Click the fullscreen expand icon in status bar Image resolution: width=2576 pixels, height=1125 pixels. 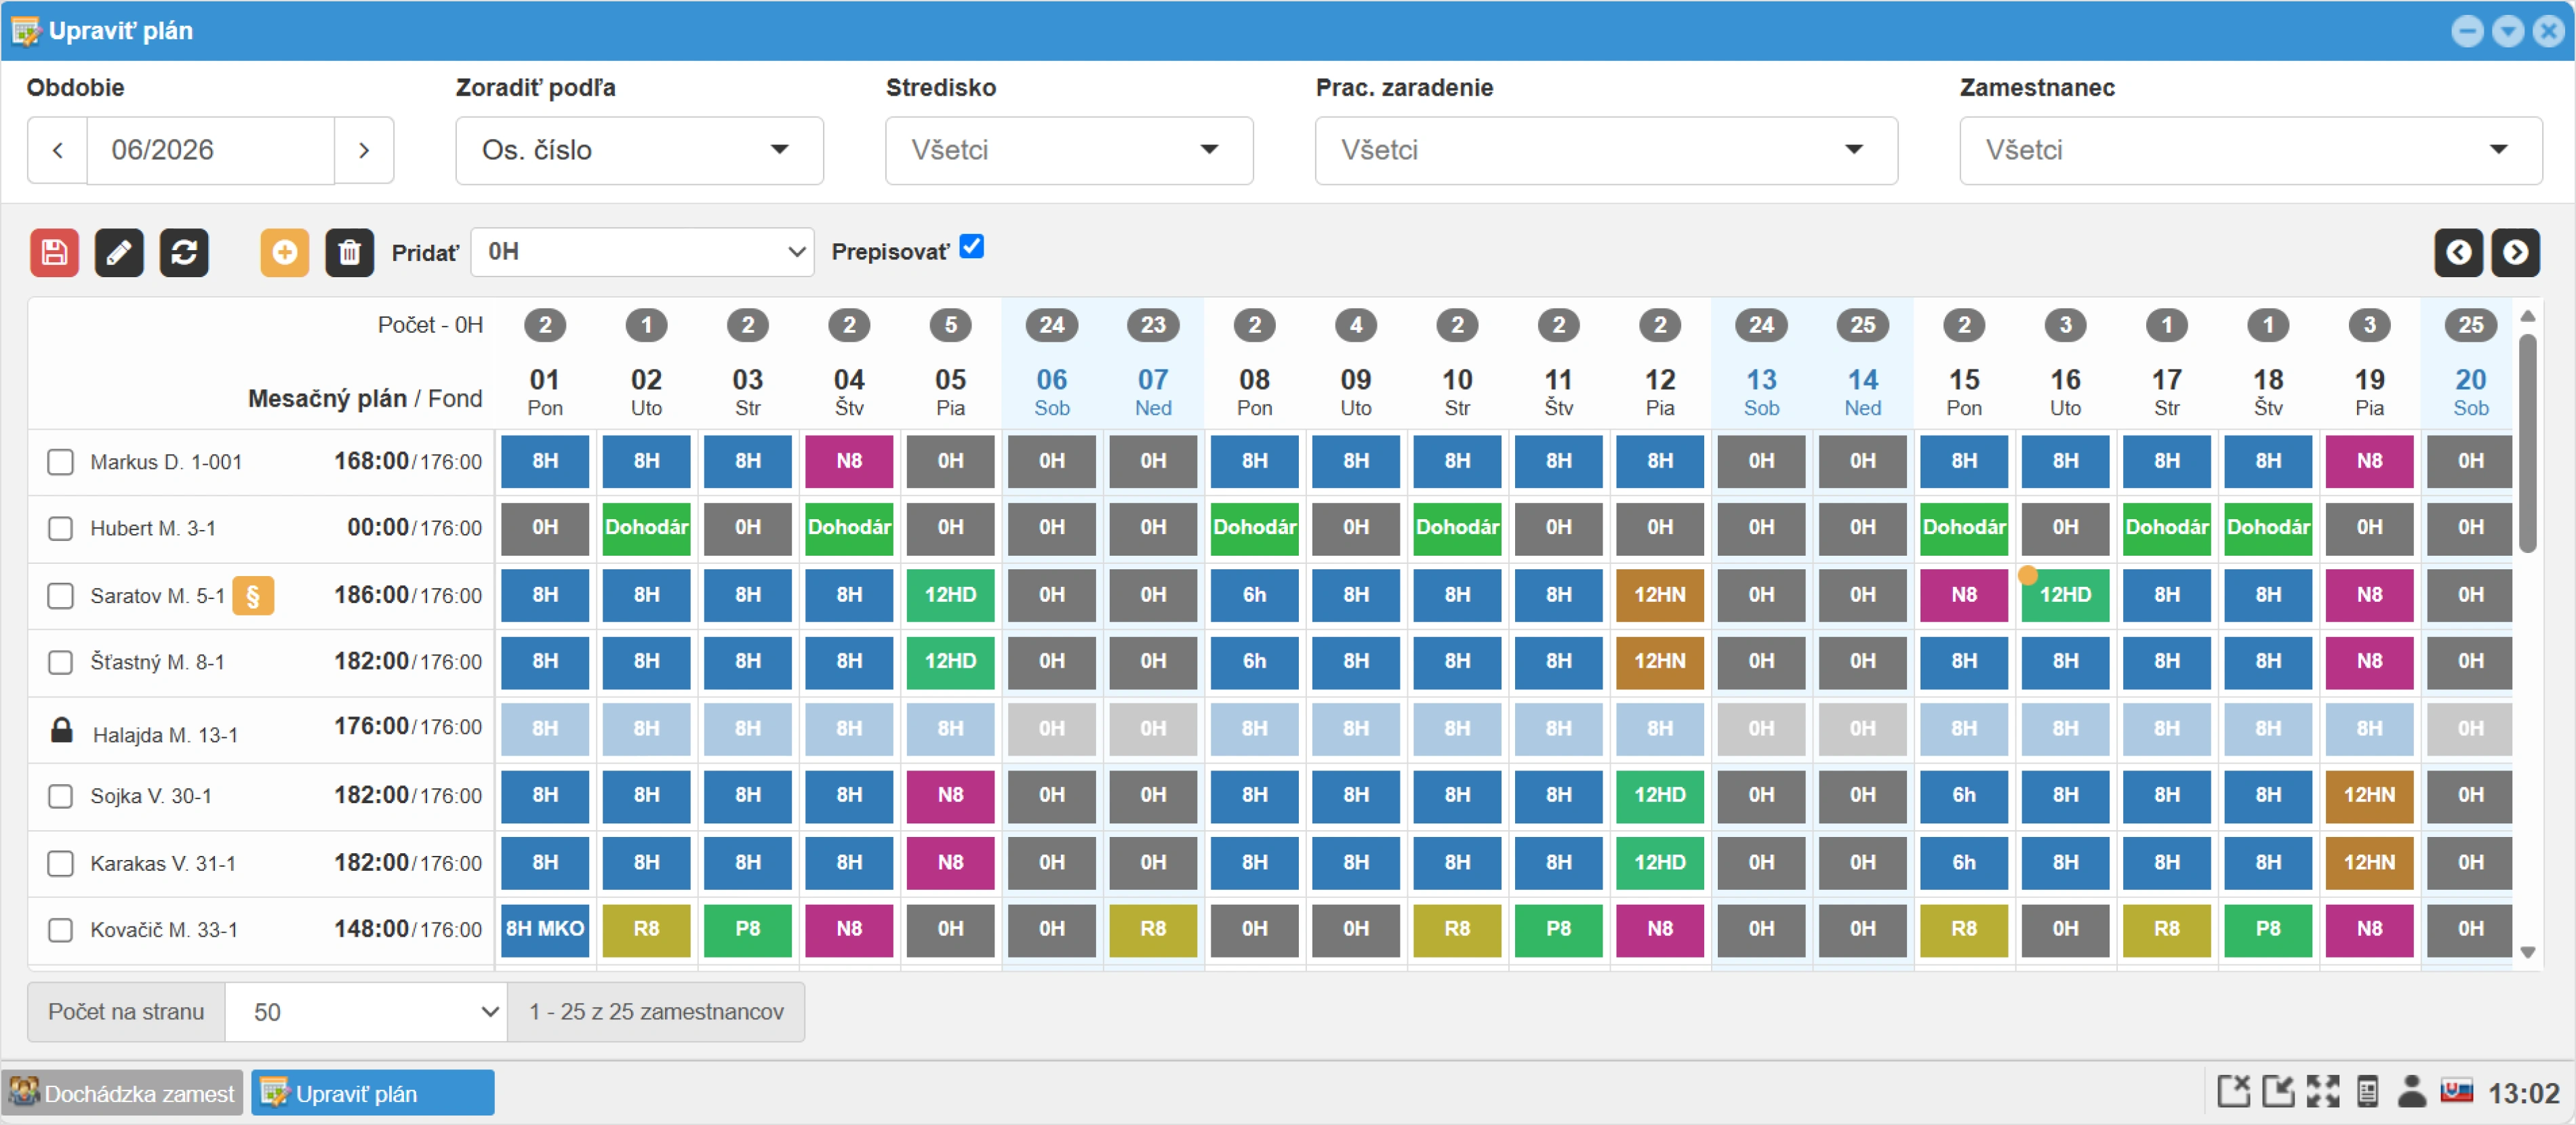pos(2323,1092)
